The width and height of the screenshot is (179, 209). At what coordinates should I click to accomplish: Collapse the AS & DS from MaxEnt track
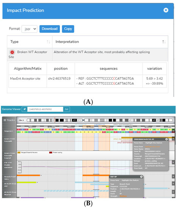pos(173,192)
